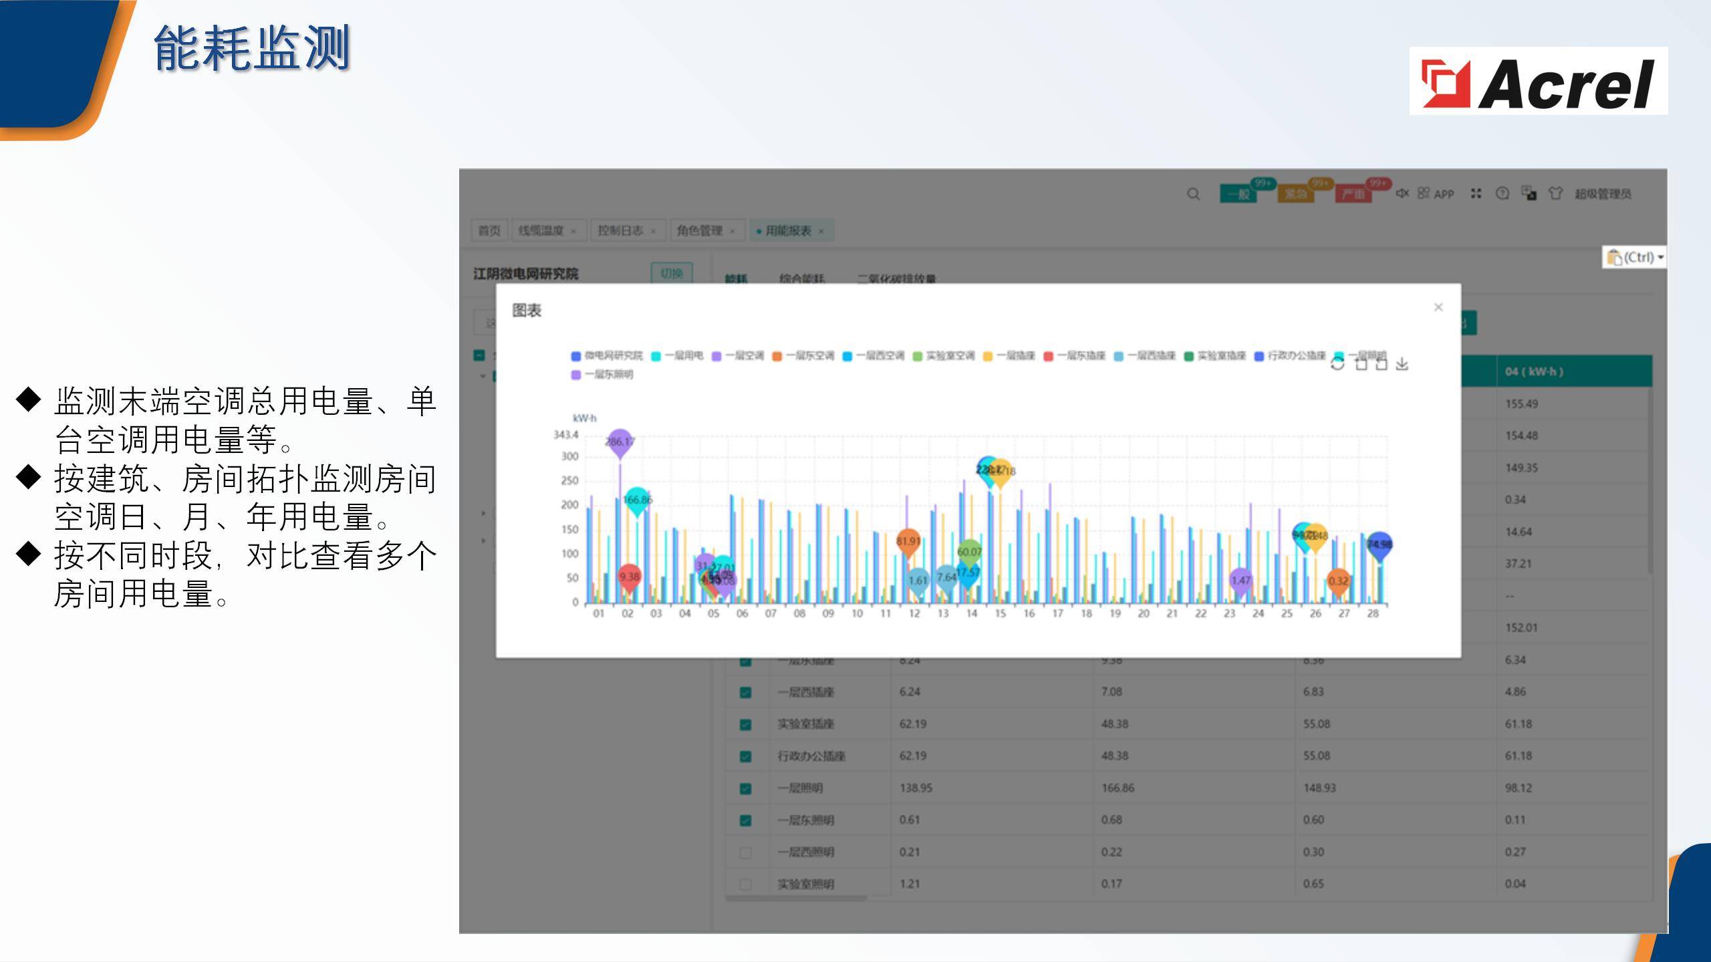The image size is (1711, 962).
Task: Open the 超级管理员 user menu
Action: 1603,194
